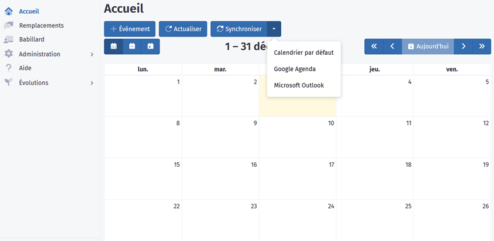Viewport: 494px width, 241px height.
Task: Switch to month view calendar icon
Action: [x=113, y=46]
